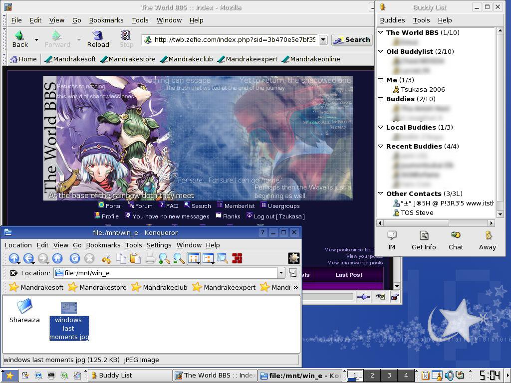The width and height of the screenshot is (511, 383).
Task: Open the Mozilla URL history dropdown
Action: click(x=323, y=40)
